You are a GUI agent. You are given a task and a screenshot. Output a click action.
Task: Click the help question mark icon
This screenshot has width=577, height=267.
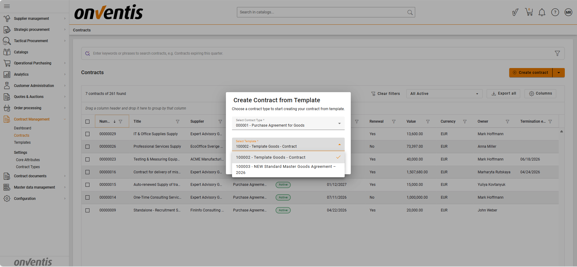tap(555, 13)
